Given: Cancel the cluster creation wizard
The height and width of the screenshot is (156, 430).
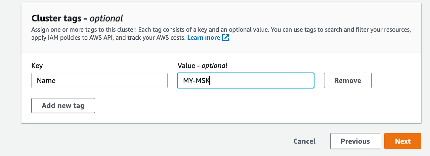Looking at the screenshot, I should point(304,141).
